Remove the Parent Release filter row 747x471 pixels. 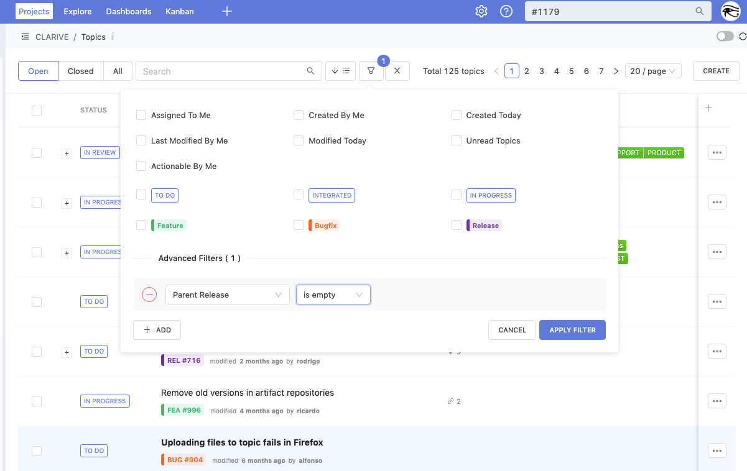tap(149, 295)
